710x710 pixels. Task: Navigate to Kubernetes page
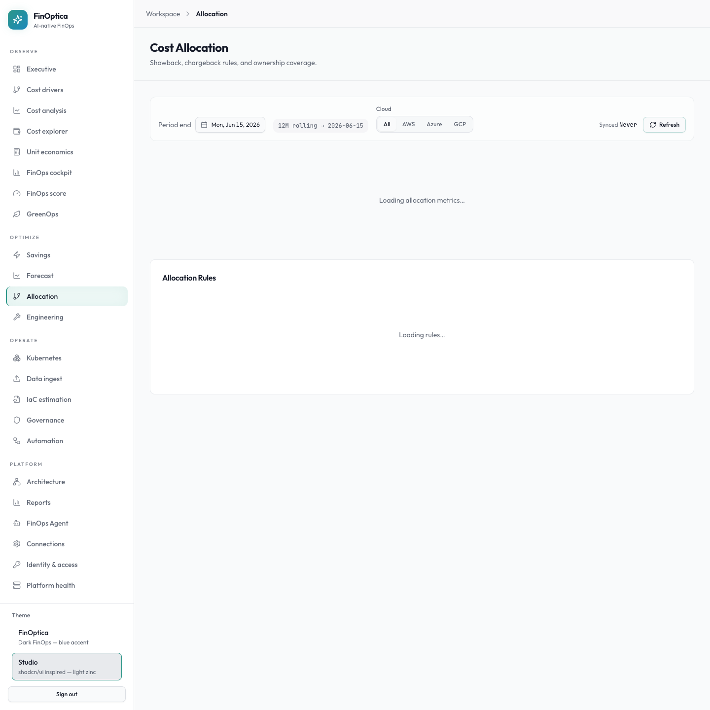(67, 358)
